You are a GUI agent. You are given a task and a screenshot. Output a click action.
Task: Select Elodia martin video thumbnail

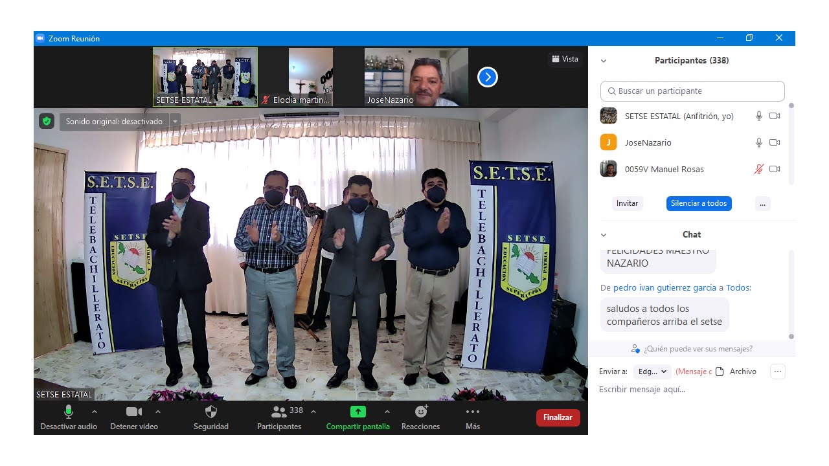click(311, 76)
